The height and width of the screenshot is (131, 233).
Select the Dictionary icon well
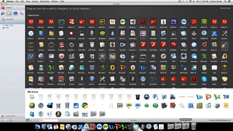(x=62, y=45)
